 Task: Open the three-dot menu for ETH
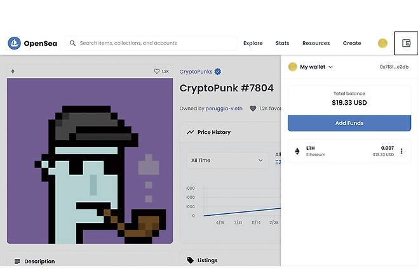pos(401,151)
